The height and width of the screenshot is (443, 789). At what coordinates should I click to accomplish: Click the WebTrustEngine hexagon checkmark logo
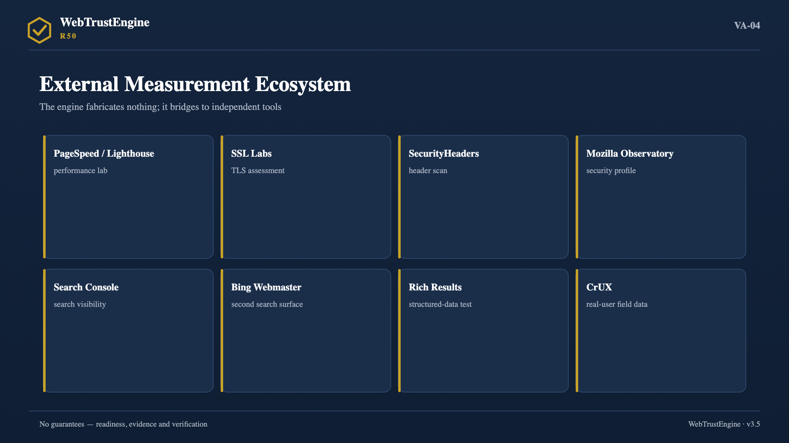coord(39,30)
